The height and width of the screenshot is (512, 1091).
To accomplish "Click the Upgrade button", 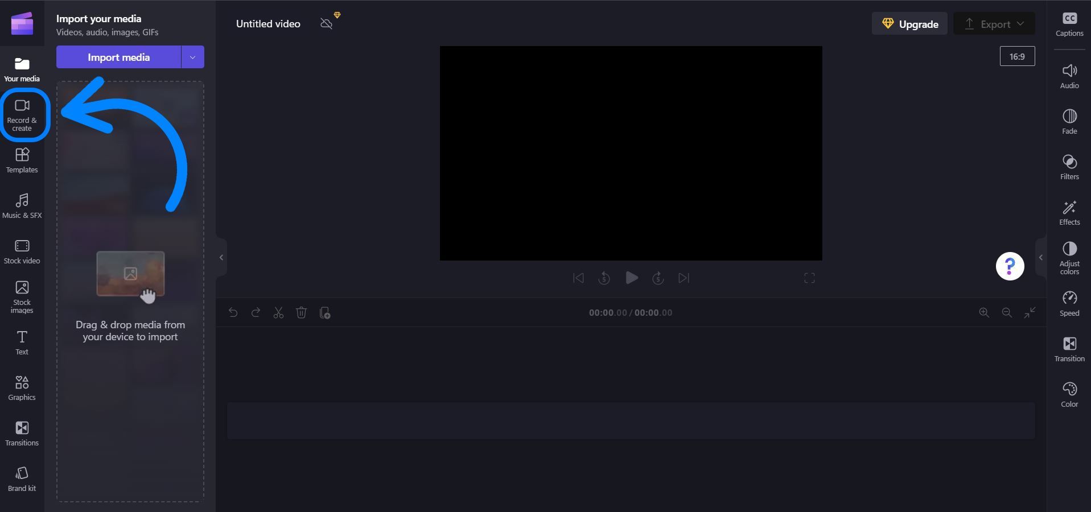I will [909, 24].
